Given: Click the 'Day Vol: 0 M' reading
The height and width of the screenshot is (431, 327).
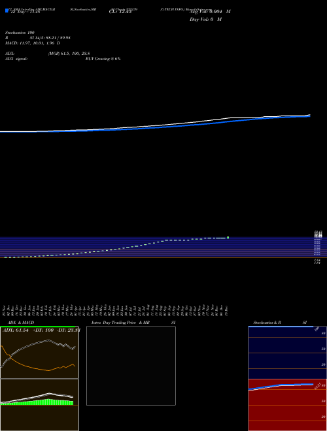Looking at the screenshot, I should [x=205, y=20].
